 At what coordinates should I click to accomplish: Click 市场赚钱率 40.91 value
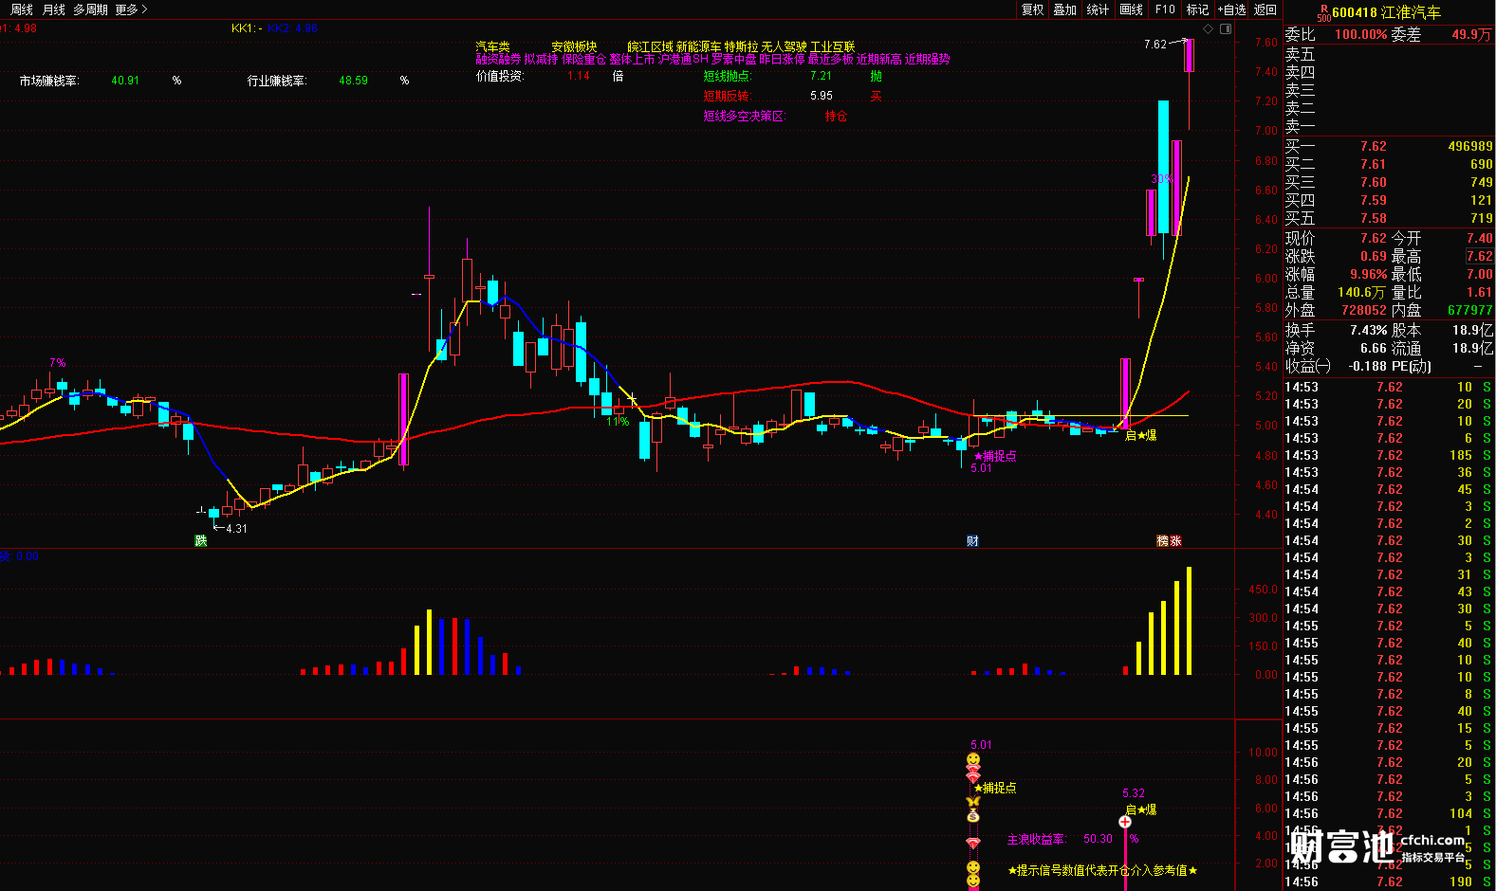[125, 81]
